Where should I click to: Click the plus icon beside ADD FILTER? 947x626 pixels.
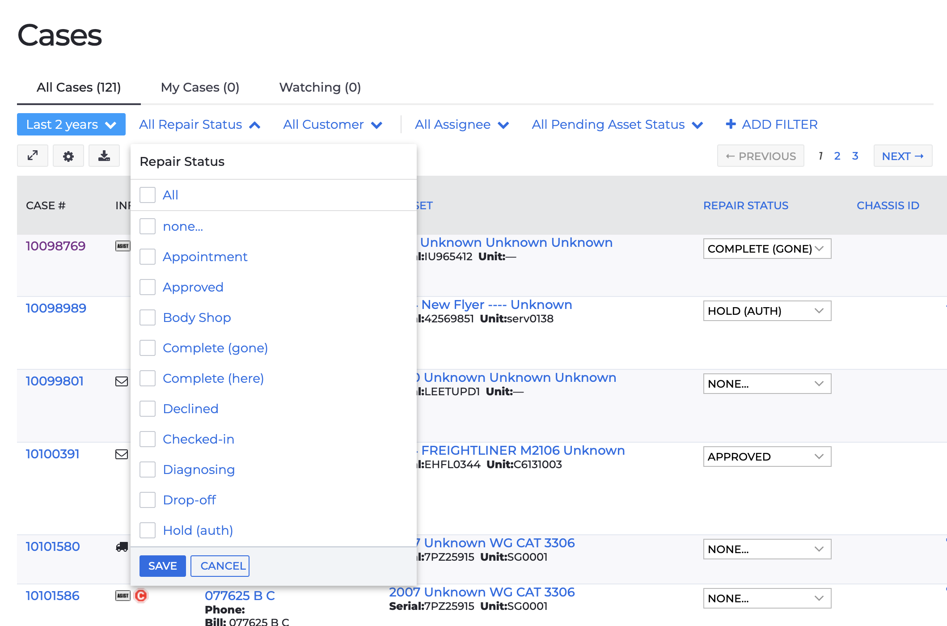731,124
